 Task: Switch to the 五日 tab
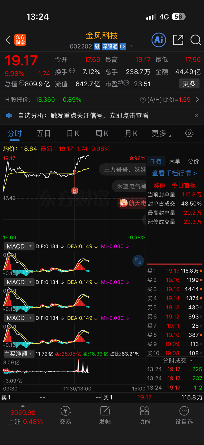pyautogui.click(x=44, y=133)
